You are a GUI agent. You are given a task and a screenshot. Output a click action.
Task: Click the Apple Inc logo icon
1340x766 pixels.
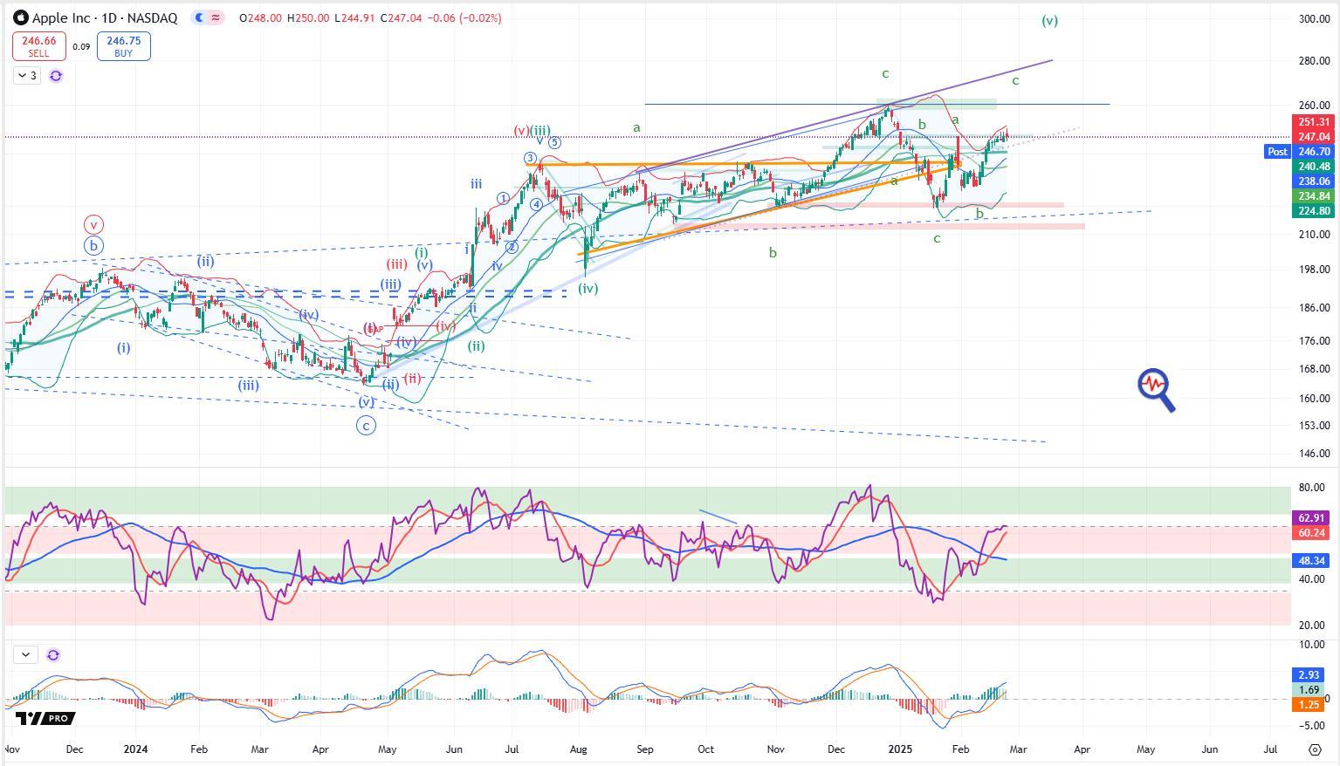pos(21,17)
